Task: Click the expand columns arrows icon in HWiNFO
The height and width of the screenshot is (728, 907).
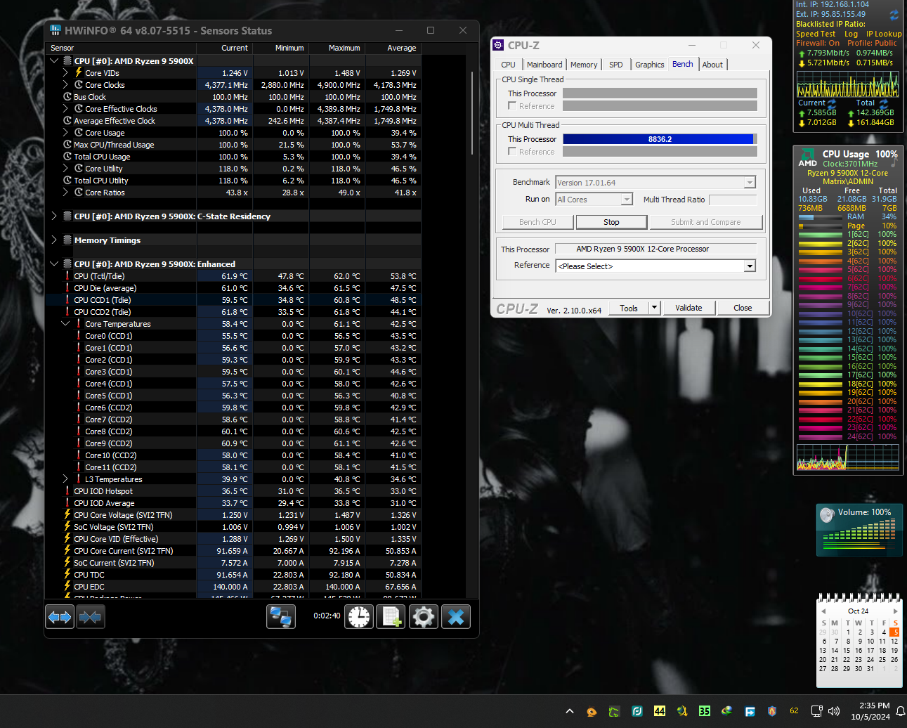Action: [x=60, y=617]
